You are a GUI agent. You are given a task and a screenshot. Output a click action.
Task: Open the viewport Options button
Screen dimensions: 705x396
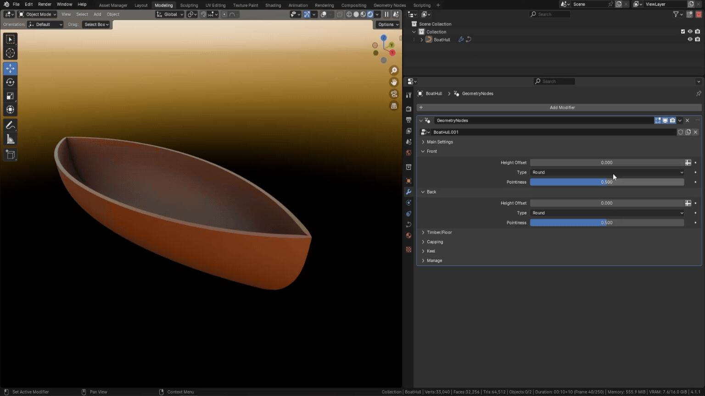(x=388, y=24)
